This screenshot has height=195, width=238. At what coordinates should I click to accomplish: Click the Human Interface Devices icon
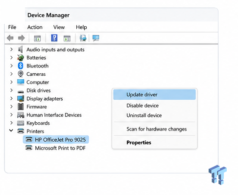point(21,115)
